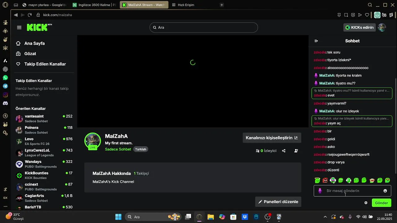
Task: Go back to previous page
Action: (x=16, y=15)
